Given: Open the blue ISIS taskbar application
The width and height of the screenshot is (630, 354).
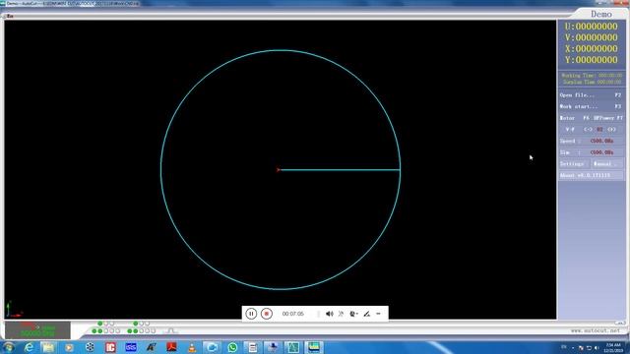Looking at the screenshot, I should coord(131,347).
